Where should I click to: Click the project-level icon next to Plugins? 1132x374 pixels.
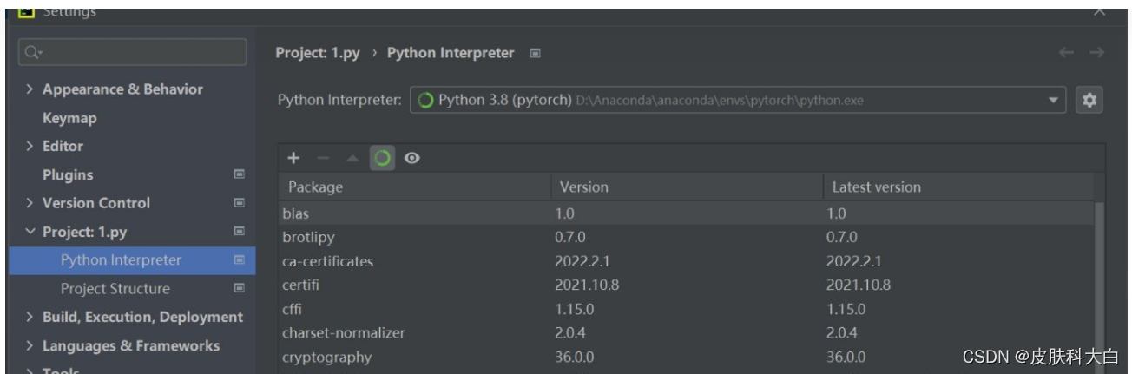pyautogui.click(x=240, y=174)
